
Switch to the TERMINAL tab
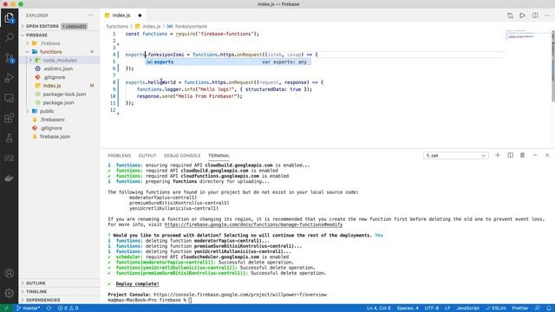click(219, 156)
